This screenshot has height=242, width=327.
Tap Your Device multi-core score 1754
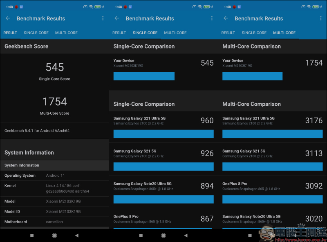pos(314,63)
